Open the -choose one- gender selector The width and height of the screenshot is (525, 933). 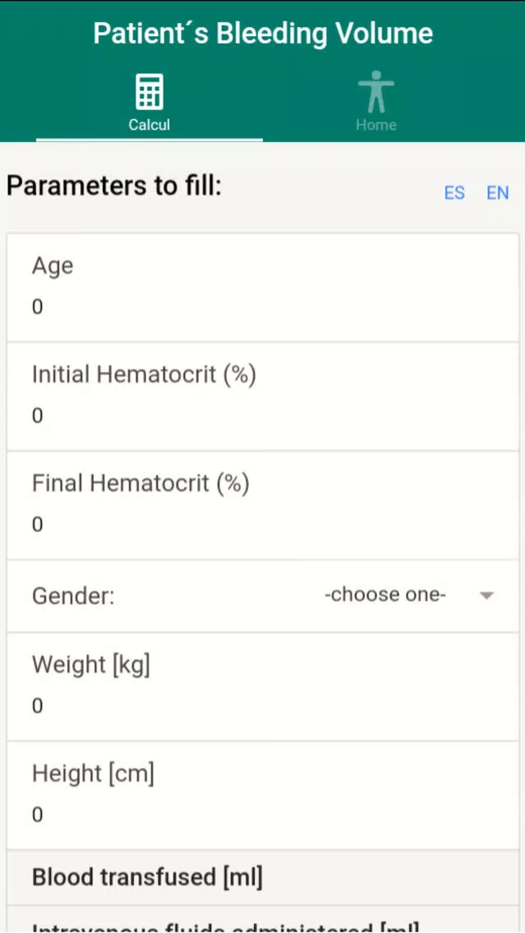pyautogui.click(x=385, y=595)
